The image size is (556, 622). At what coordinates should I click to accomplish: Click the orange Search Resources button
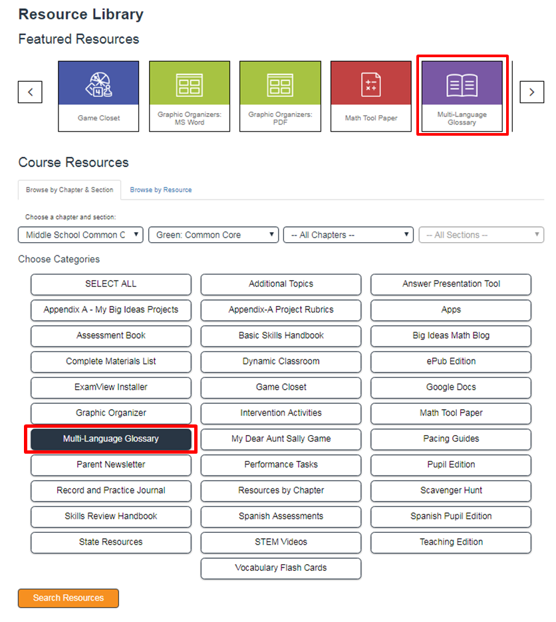click(x=69, y=598)
